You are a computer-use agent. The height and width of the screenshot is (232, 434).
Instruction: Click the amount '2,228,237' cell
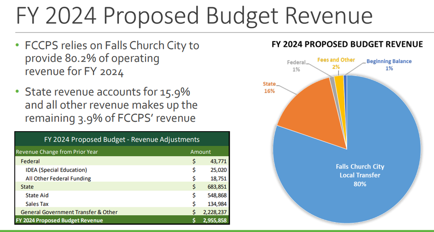(x=214, y=212)
